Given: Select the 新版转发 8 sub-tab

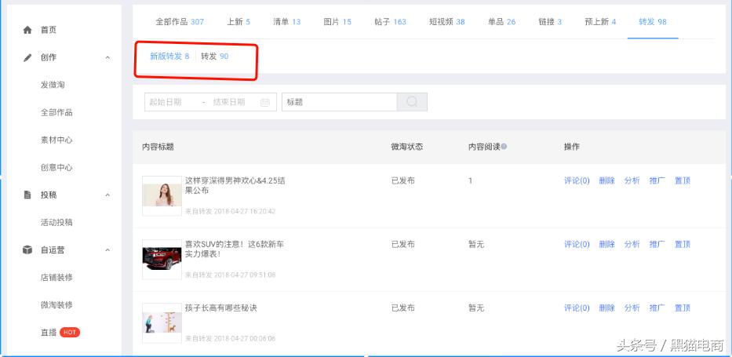Looking at the screenshot, I should 169,56.
